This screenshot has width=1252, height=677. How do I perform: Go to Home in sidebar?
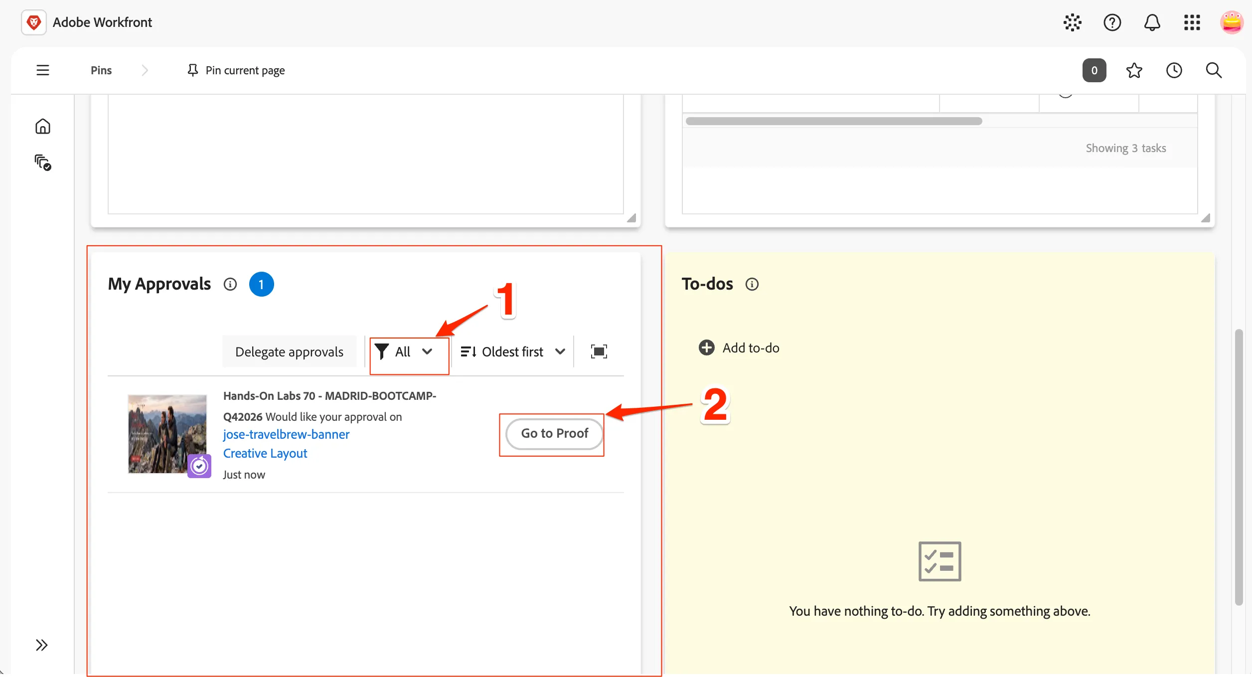(43, 126)
